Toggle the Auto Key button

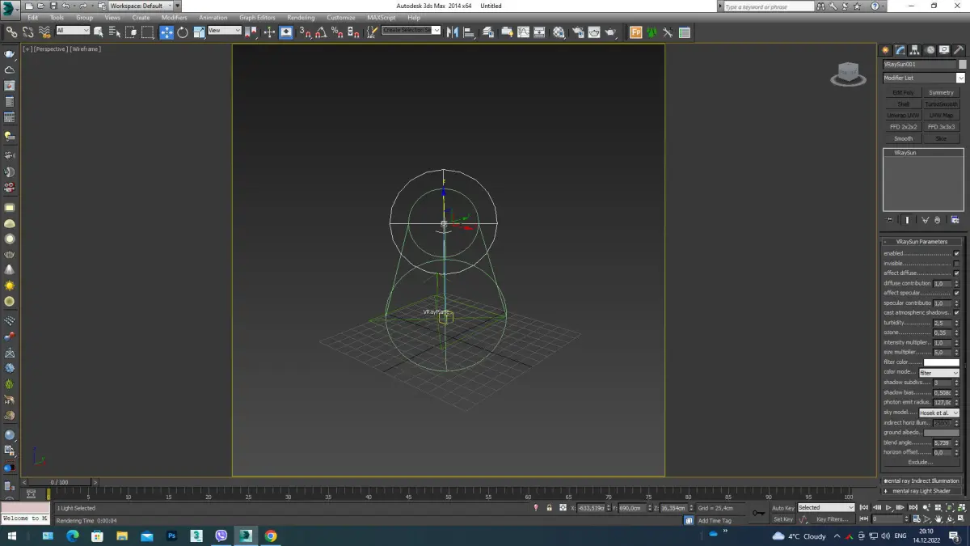[783, 508]
